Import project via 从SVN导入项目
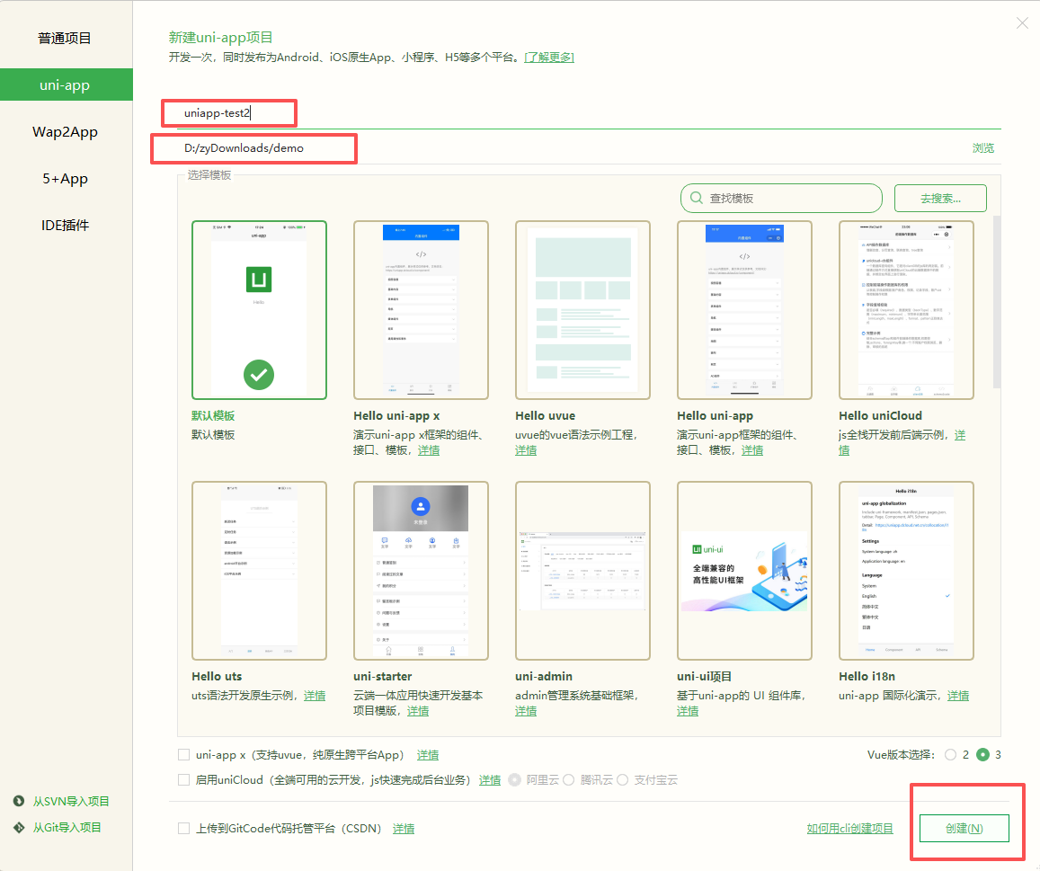Screen dimensions: 1040x871 (71, 801)
